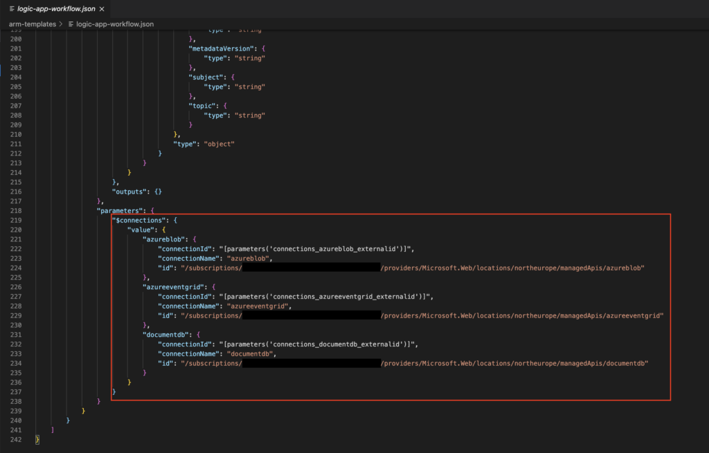This screenshot has height=453, width=709.
Task: Click the "azureeventgrid" key on line 226
Action: pos(173,287)
